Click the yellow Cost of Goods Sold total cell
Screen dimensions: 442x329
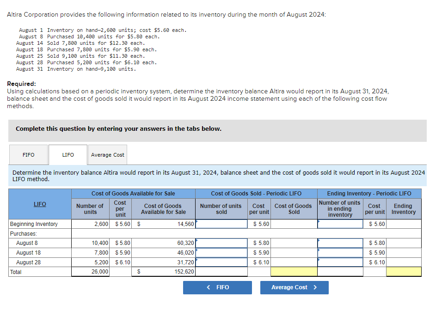(294, 272)
